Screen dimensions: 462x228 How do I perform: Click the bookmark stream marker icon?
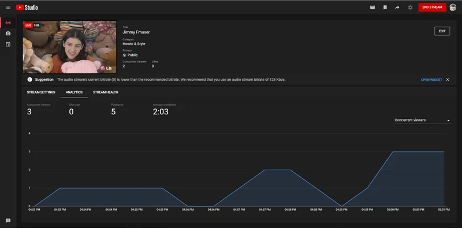click(x=385, y=8)
